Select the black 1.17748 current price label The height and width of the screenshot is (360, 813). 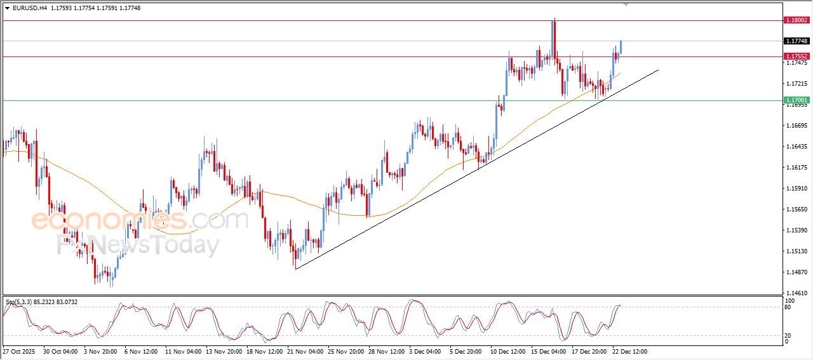(x=796, y=41)
